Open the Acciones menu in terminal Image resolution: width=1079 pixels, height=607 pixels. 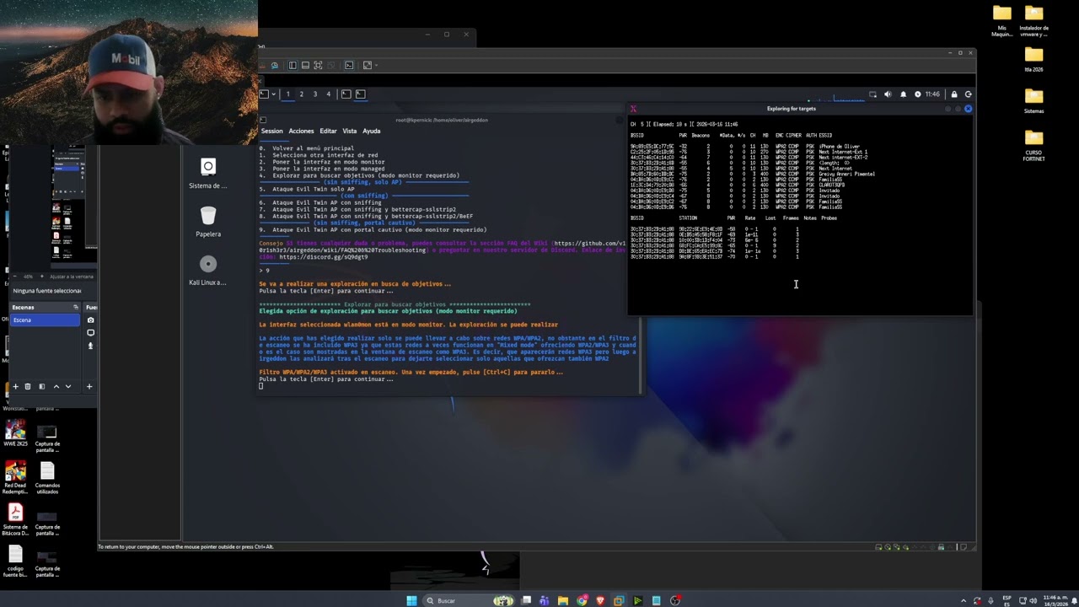[301, 131]
